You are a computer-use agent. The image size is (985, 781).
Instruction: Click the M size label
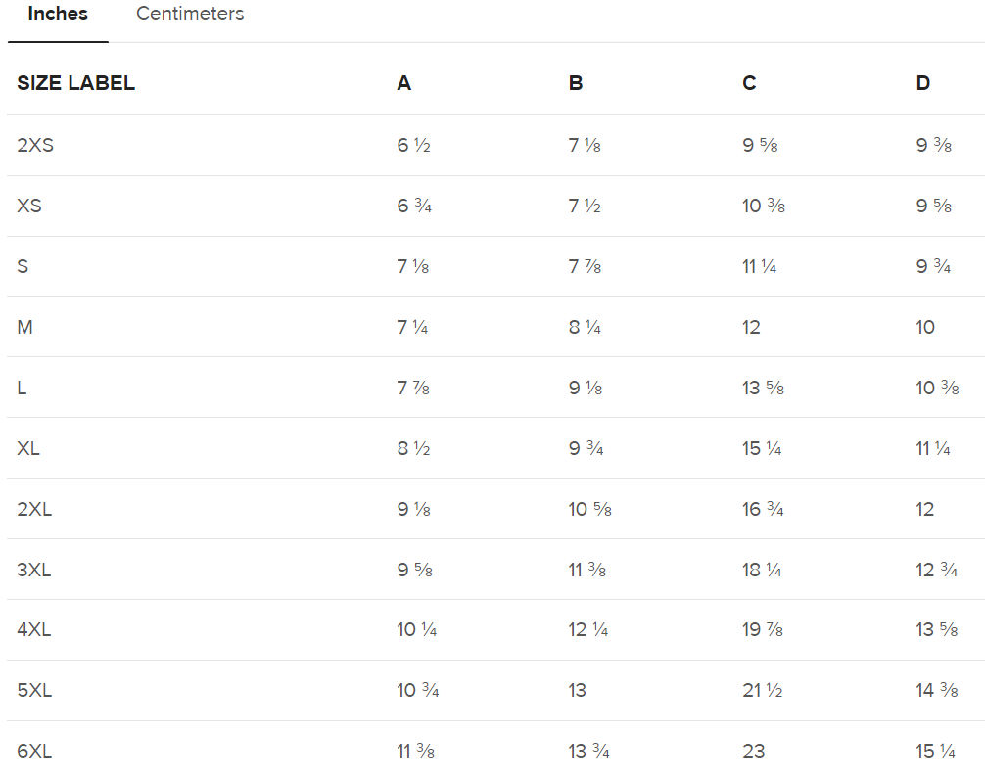[x=24, y=327]
